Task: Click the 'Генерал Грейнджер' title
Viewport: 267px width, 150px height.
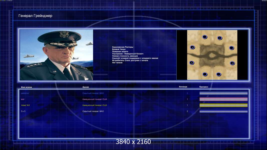Action: pos(35,16)
